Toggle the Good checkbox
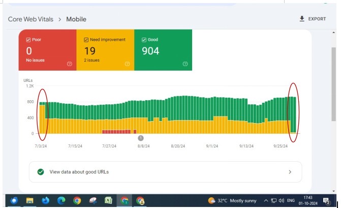Image resolution: width=341 pixels, height=208 pixels. pyautogui.click(x=144, y=39)
